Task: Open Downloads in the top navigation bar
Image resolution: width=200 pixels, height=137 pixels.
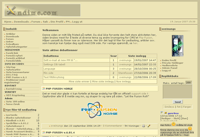Action: pos(21,22)
